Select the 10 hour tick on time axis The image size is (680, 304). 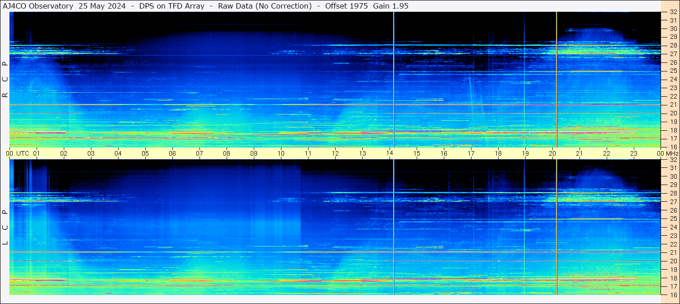pyautogui.click(x=281, y=153)
